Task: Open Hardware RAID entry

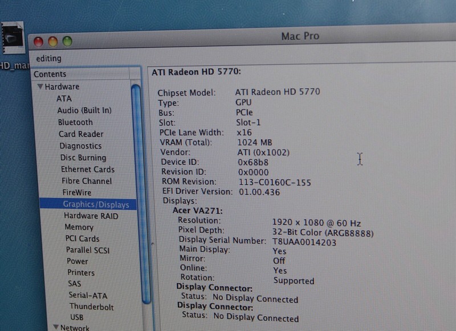Action: 91,216
